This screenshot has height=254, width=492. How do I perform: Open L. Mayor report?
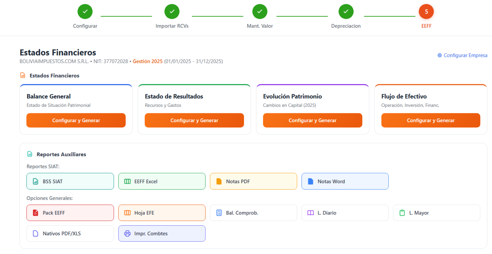tap(436, 213)
